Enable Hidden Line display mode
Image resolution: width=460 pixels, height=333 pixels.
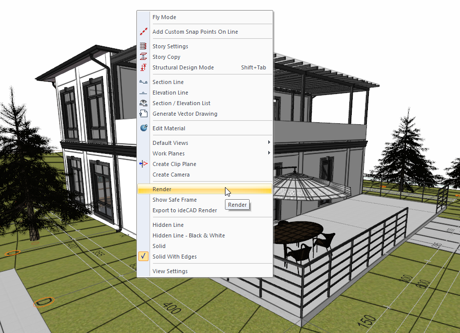[168, 225]
